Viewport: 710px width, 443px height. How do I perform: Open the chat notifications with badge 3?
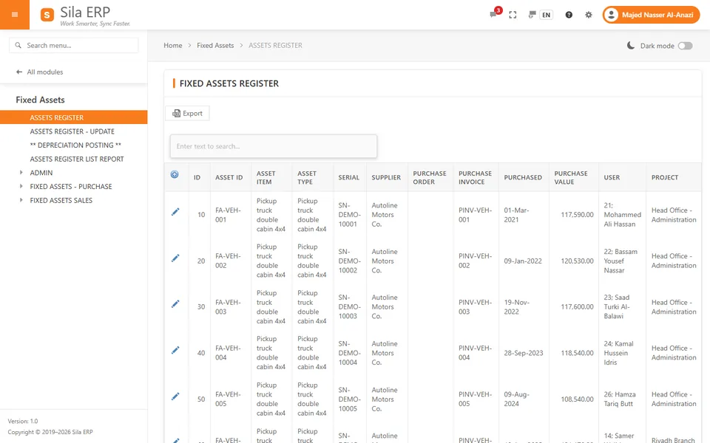tap(494, 14)
